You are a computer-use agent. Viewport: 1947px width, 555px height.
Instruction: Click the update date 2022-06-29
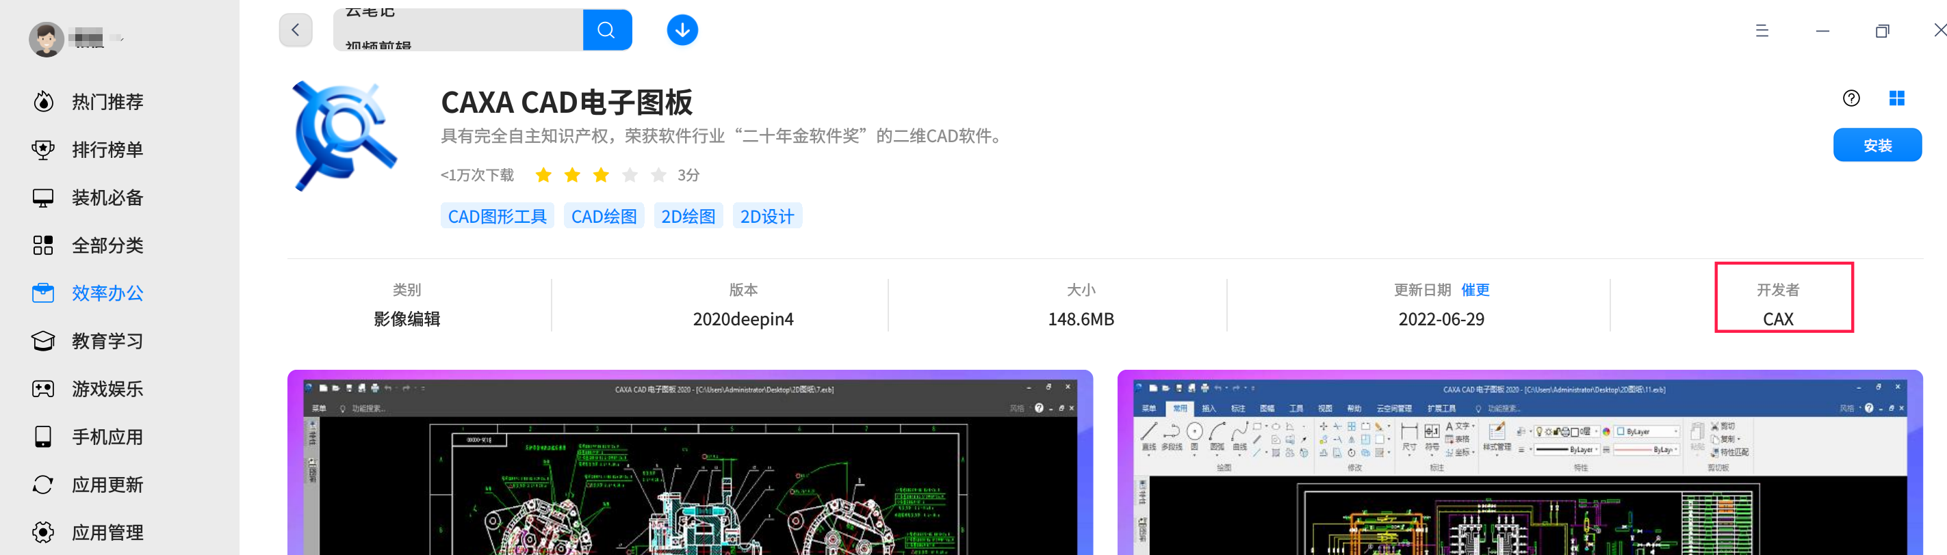tap(1441, 319)
